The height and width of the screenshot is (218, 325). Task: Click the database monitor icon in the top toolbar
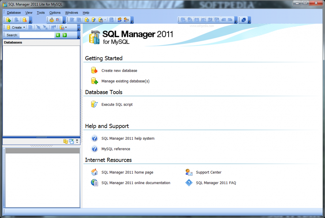[87, 20]
